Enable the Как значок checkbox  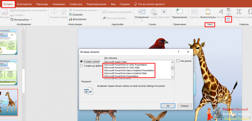pos(178,61)
